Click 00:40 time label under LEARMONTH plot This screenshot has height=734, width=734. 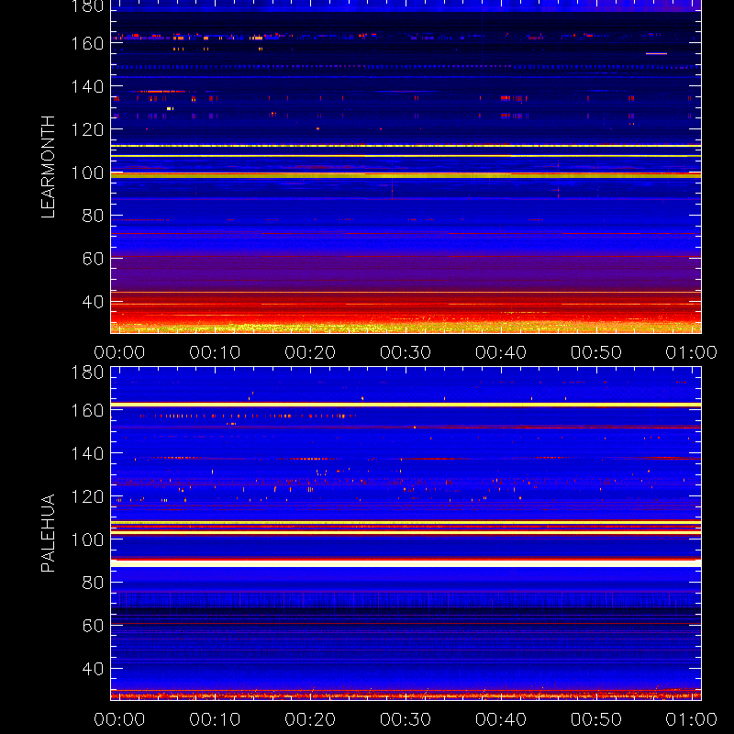click(501, 352)
